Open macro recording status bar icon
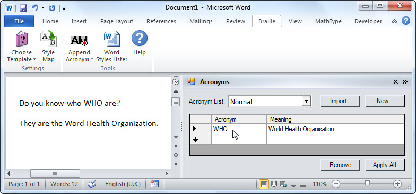The height and width of the screenshot is (194, 416). 154,184
